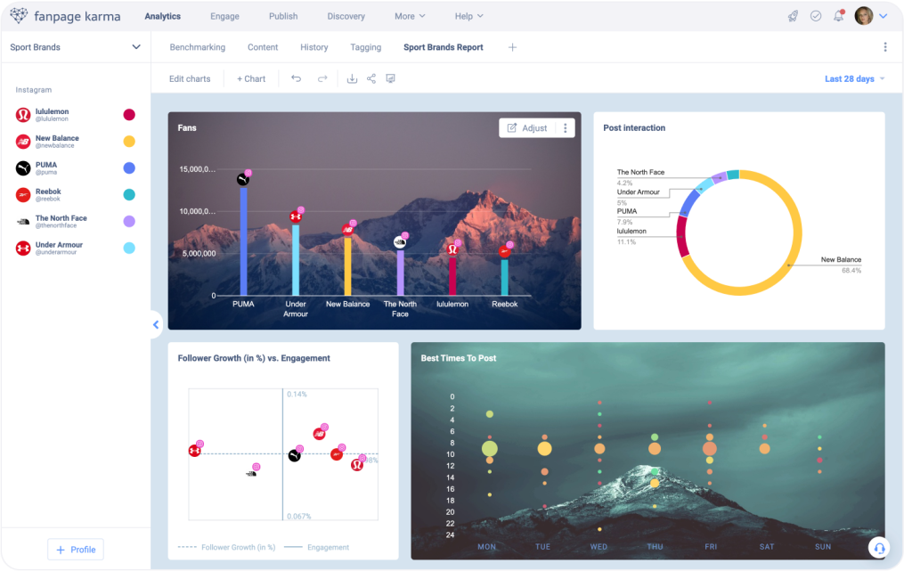
Task: Open the Help dropdown menu
Action: click(x=468, y=16)
